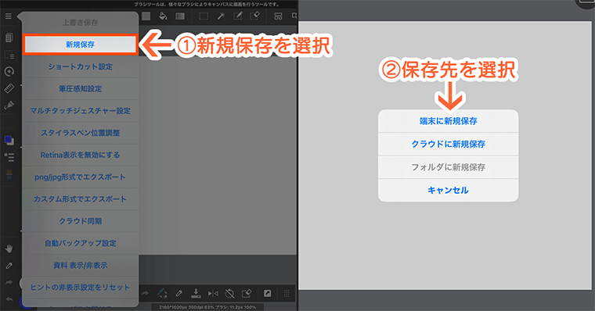Image resolution: width=595 pixels, height=311 pixels.
Task: Toggle 資料 表示/非表示 menu entry
Action: (x=80, y=266)
